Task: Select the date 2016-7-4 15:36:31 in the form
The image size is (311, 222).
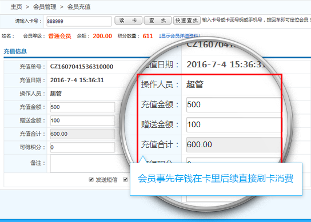Action: click(77, 80)
